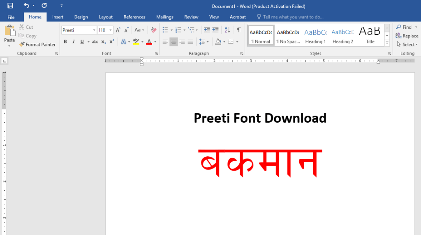Expand the Styles gallery More arrow
This screenshot has width=421, height=235.
(387, 43)
